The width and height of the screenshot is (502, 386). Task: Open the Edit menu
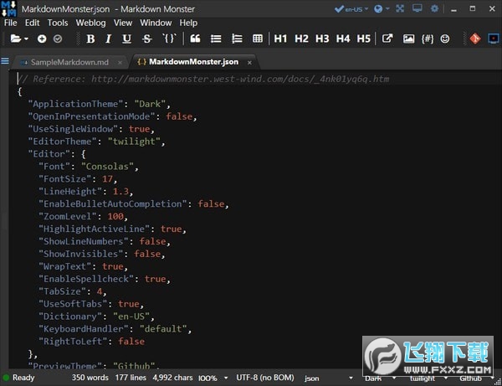click(x=32, y=23)
